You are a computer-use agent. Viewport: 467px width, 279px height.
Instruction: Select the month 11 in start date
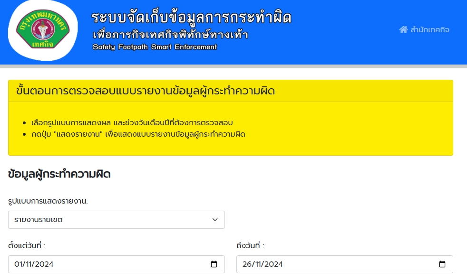tap(30, 264)
